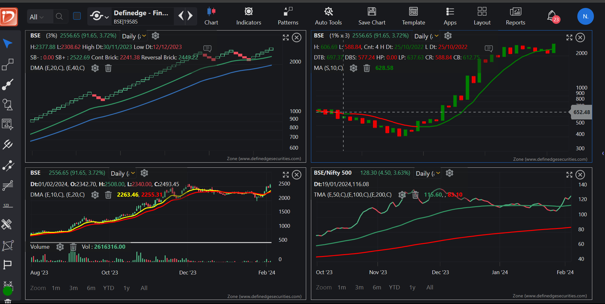Maximize the BSE/Nifty 500 chart panel
The height and width of the screenshot is (304, 605).
[x=569, y=175]
